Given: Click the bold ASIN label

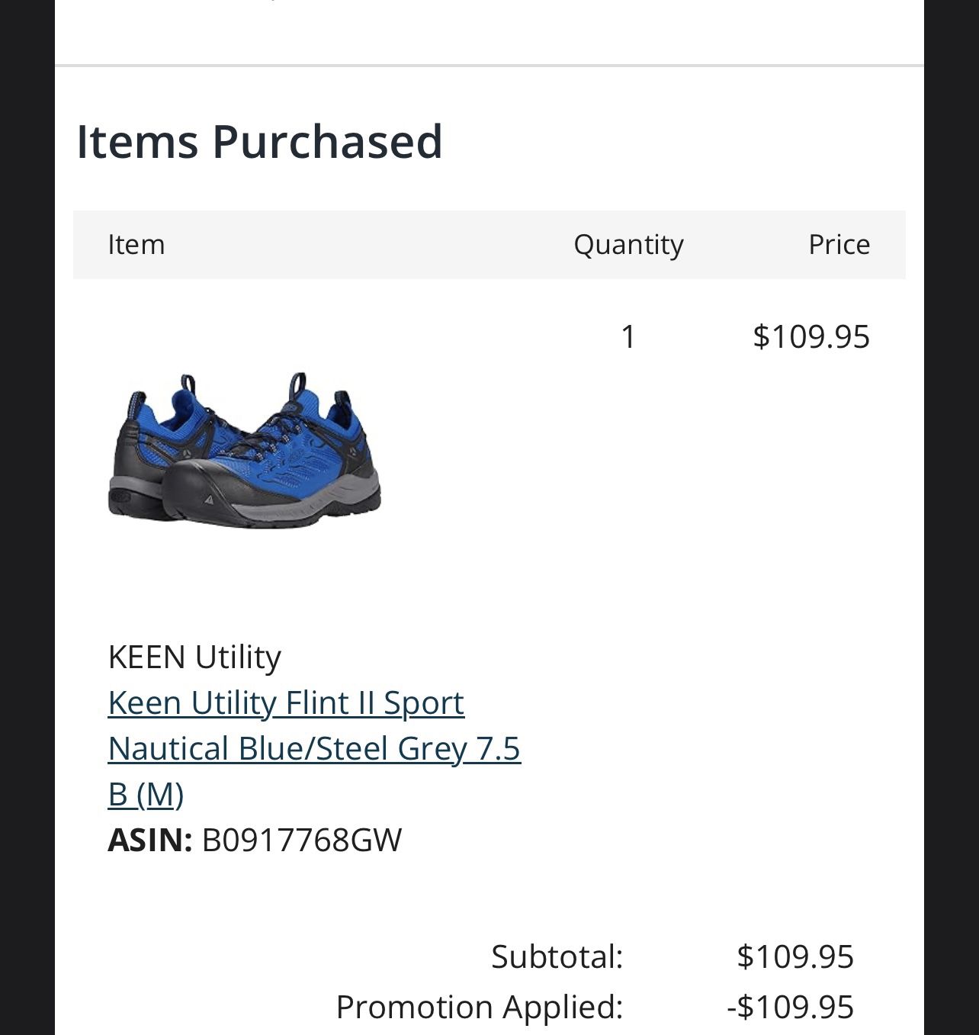Looking at the screenshot, I should click(x=149, y=840).
